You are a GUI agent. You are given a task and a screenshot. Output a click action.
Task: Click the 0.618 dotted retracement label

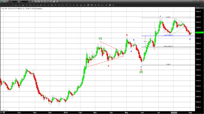[x=168, y=46]
